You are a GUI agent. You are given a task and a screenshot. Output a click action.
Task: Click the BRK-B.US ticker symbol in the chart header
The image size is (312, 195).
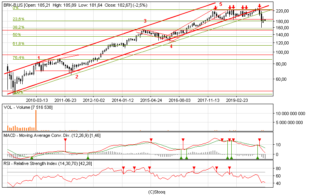(13, 5)
